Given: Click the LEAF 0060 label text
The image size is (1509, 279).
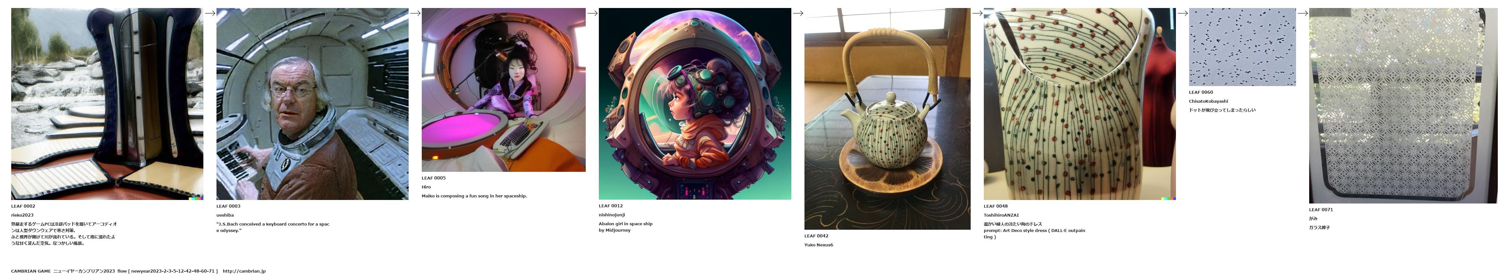Looking at the screenshot, I should [1201, 92].
